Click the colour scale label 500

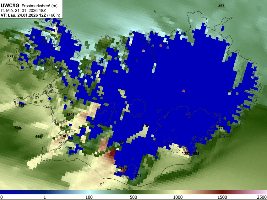coord(133,197)
